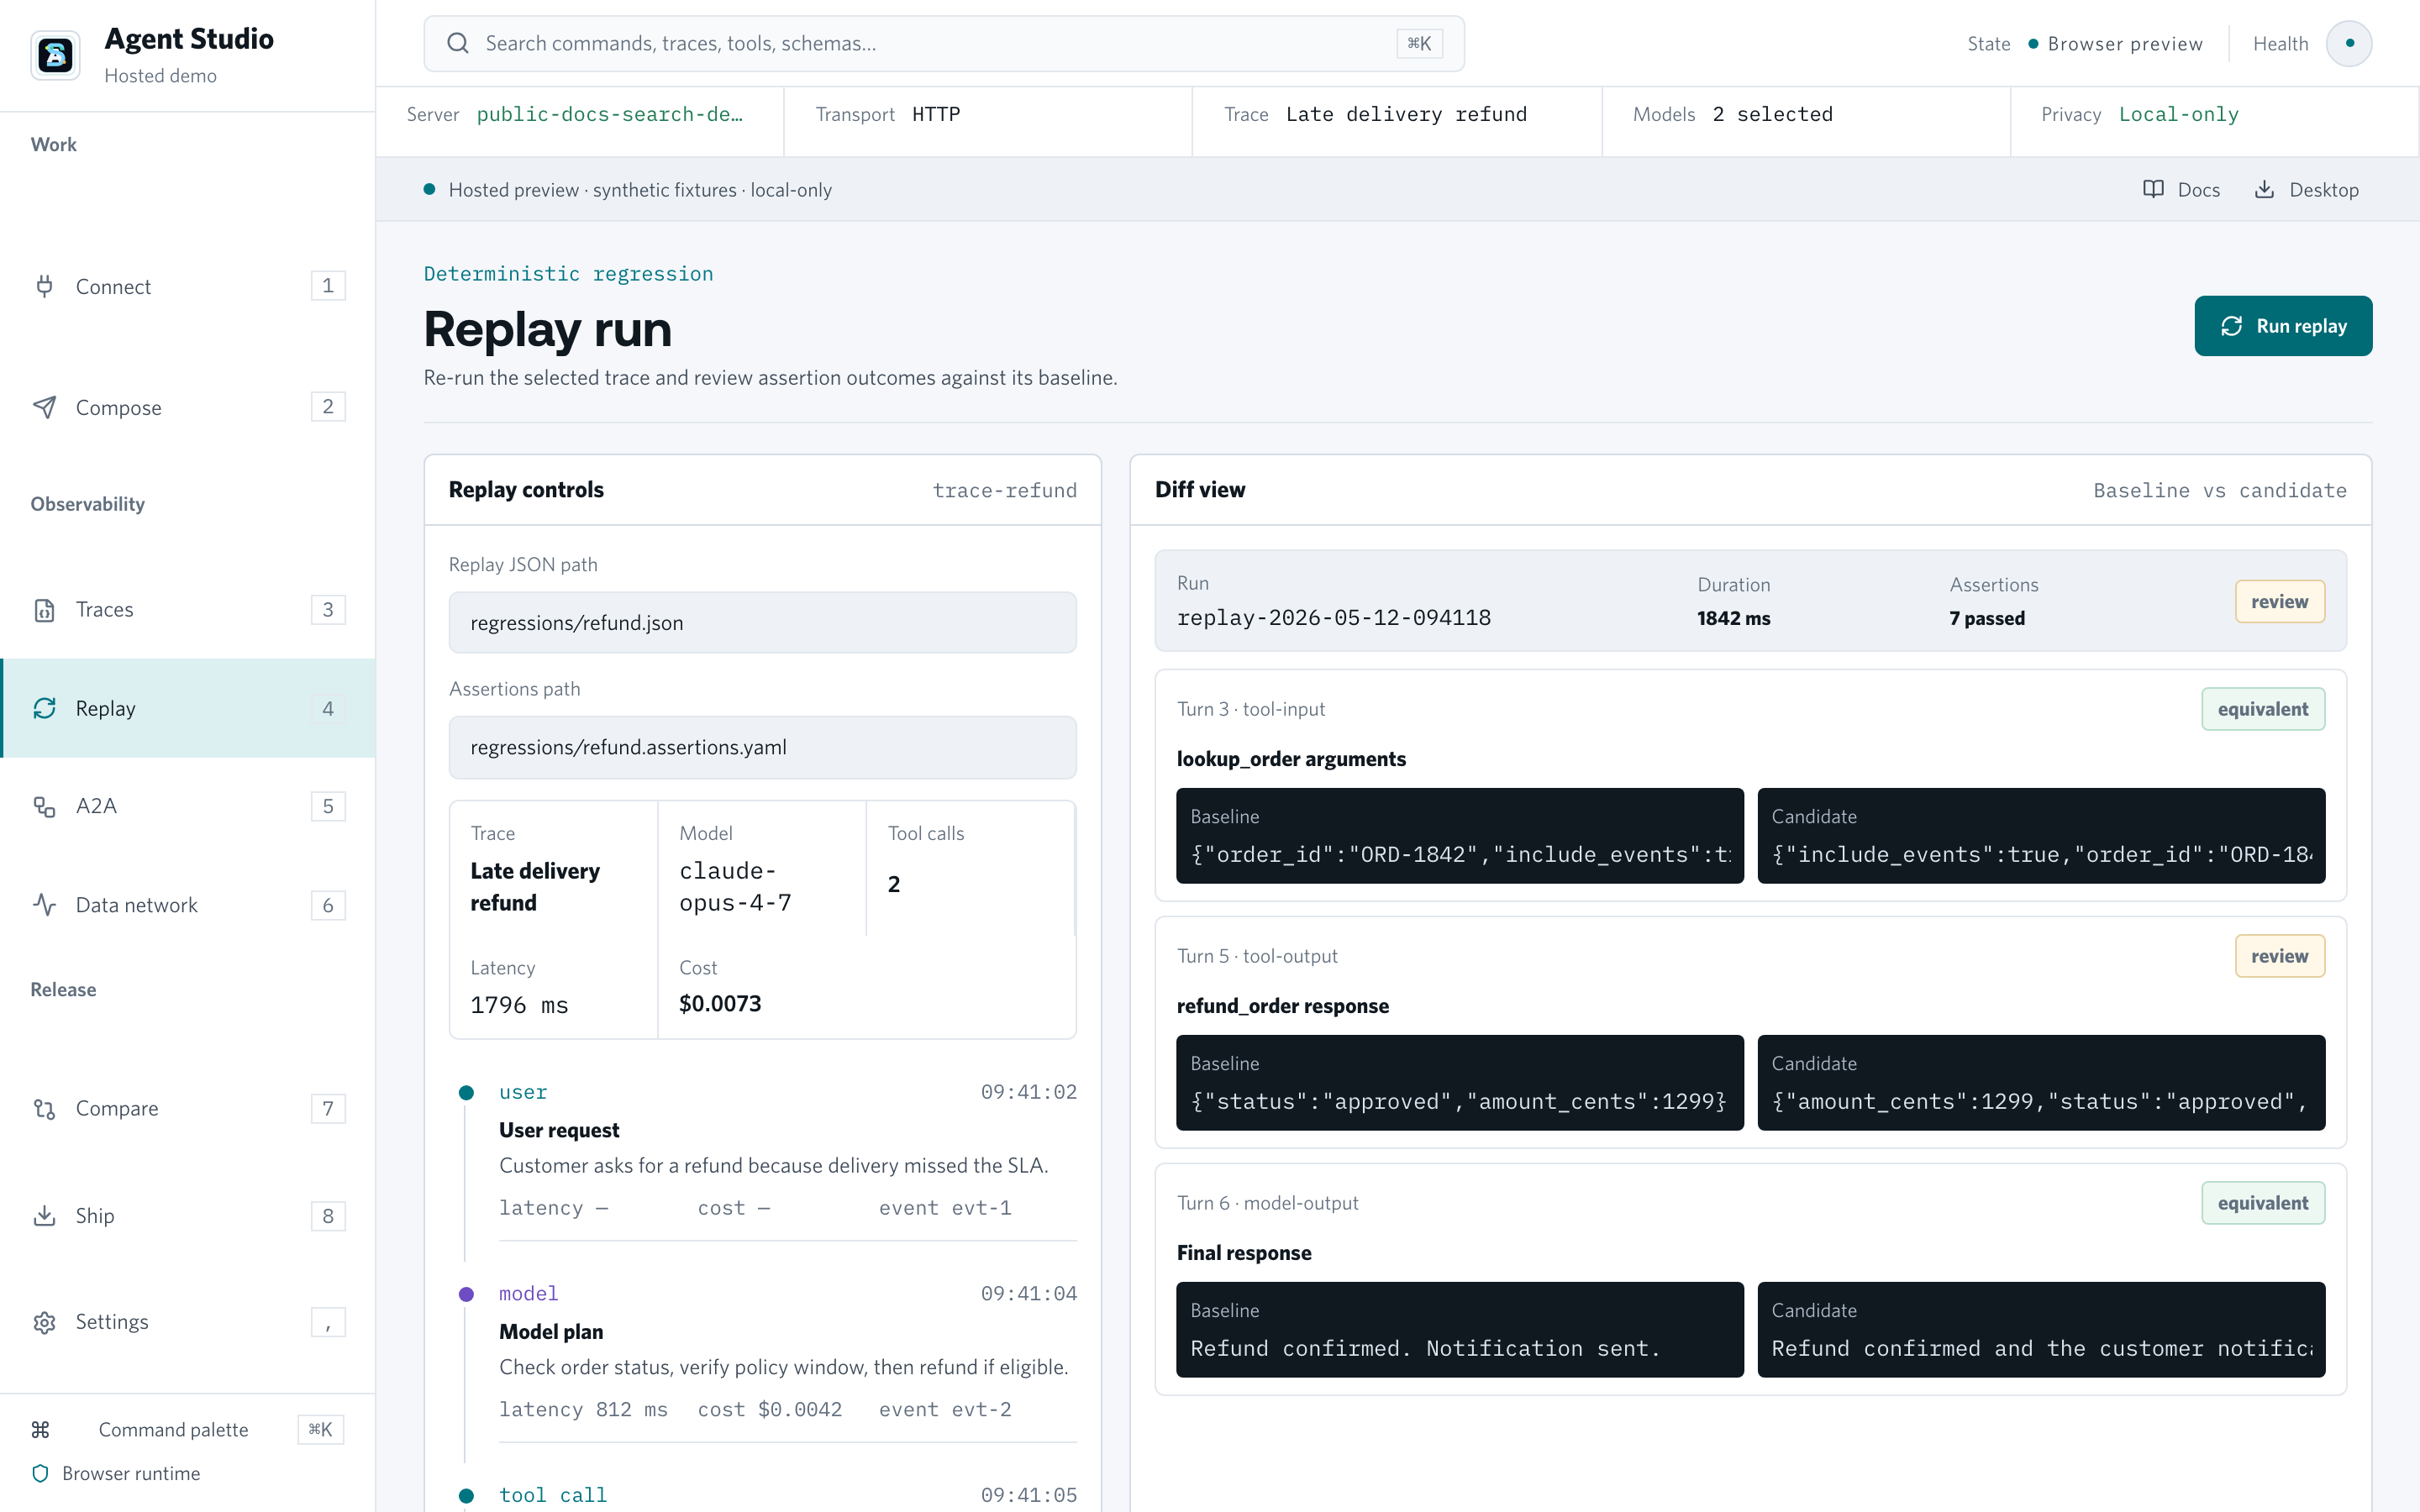Click the Final response Candidate block

[2041, 1330]
